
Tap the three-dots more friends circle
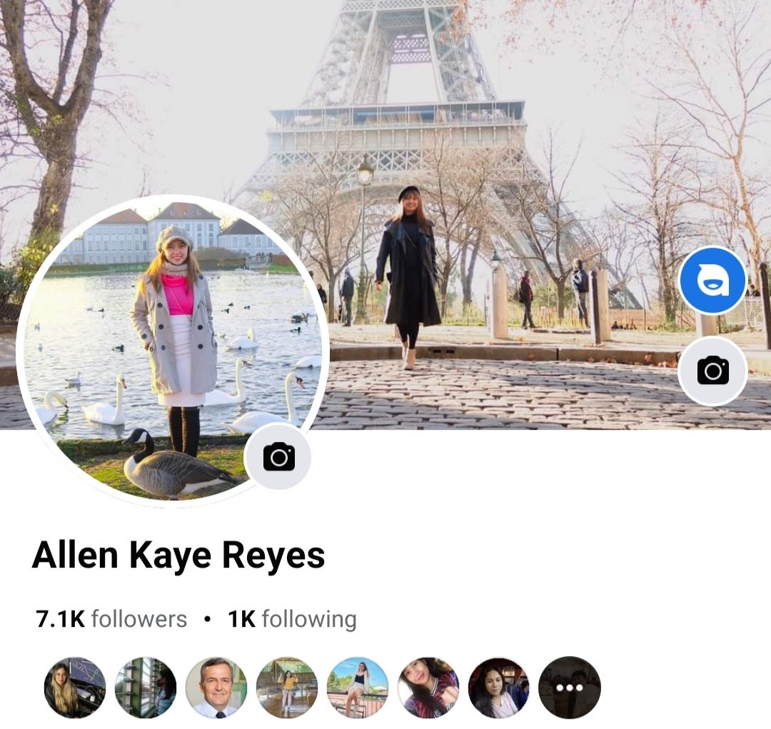pyautogui.click(x=570, y=688)
